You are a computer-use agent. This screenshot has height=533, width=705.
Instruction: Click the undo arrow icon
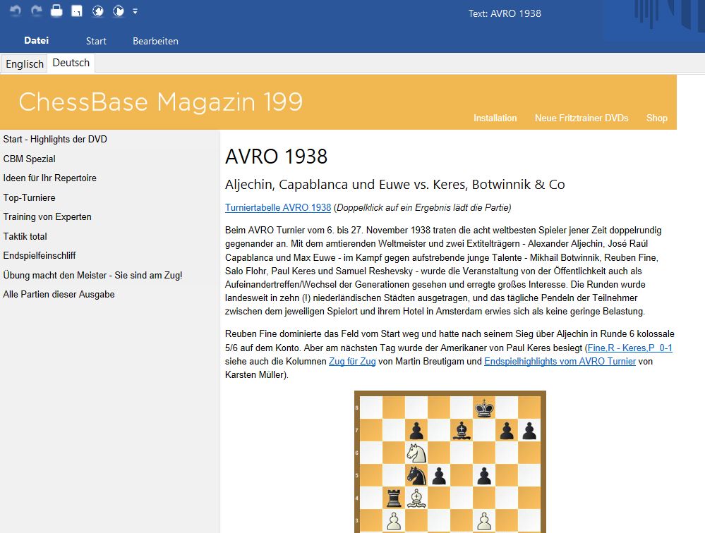point(16,11)
